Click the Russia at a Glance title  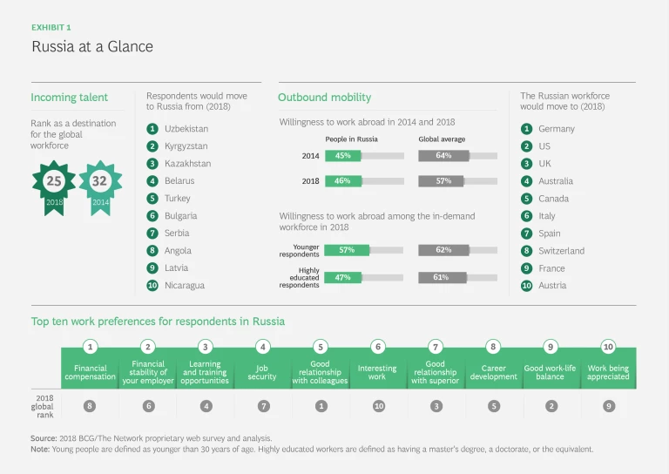(x=91, y=46)
